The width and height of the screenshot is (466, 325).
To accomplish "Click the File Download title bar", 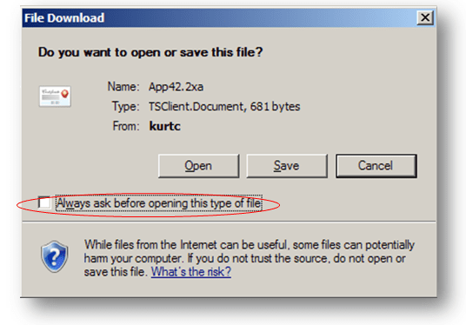I will (220, 18).
